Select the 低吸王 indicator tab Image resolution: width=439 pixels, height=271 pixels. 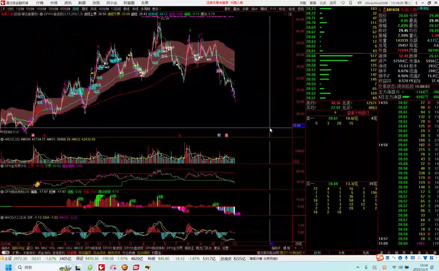189,248
